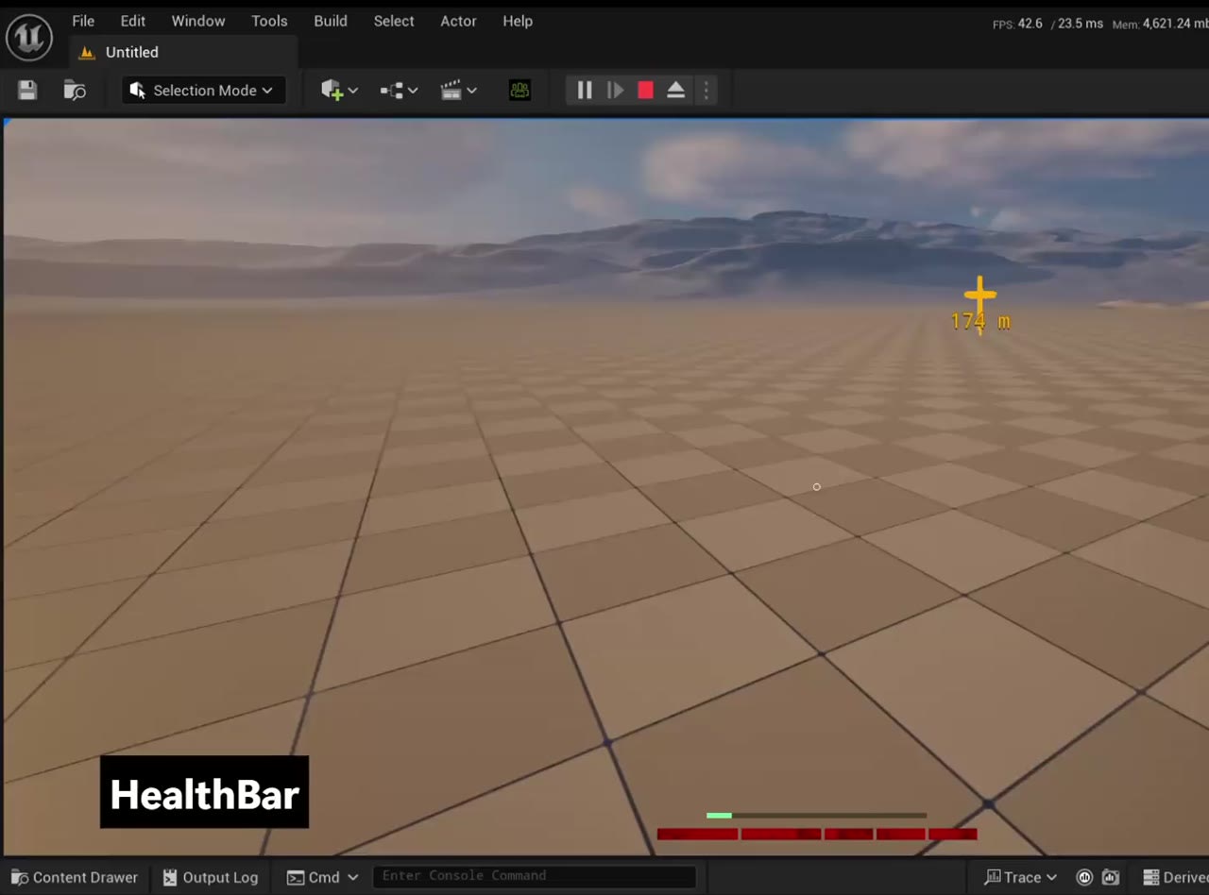1209x895 pixels.
Task: Open the Cmd console type dropdown
Action: pos(323,877)
